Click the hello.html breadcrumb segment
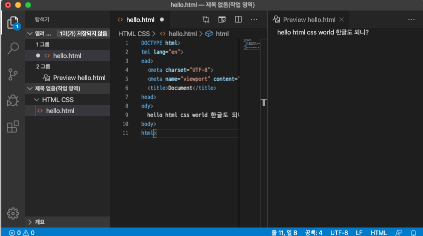This screenshot has height=236, width=423. (x=182, y=34)
